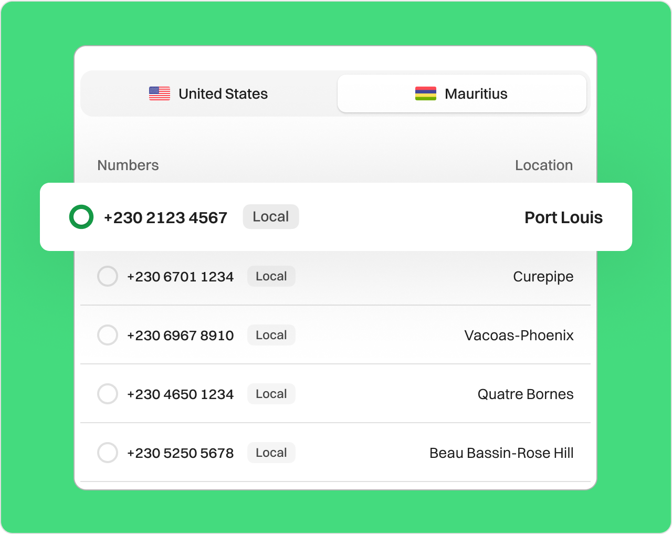Select the +230 2123 4567 radio button
The width and height of the screenshot is (672, 534).
81,217
